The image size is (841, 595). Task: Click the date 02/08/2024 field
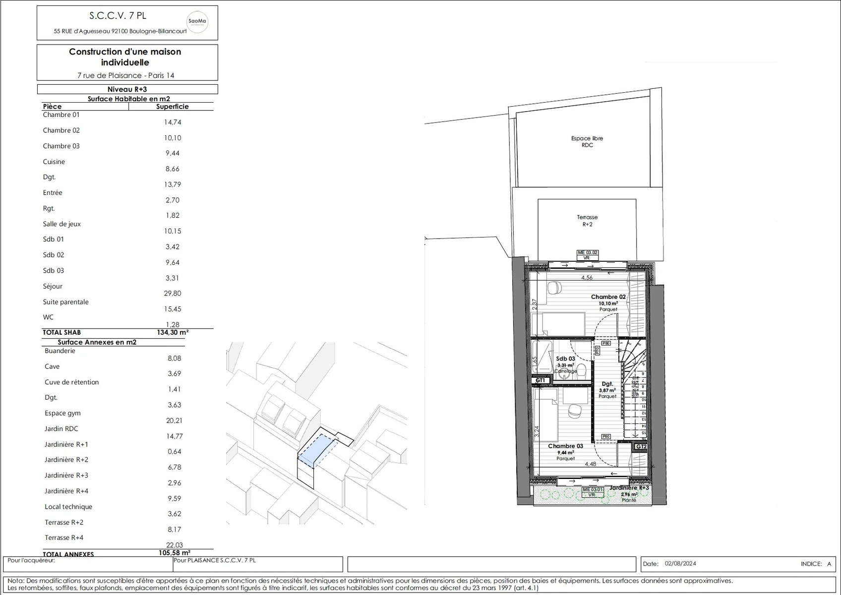pos(680,564)
